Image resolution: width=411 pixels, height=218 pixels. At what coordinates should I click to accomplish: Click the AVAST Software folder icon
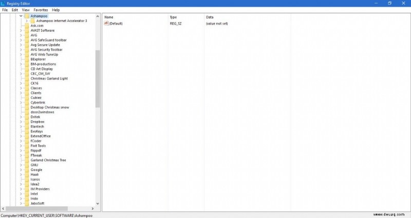27,30
